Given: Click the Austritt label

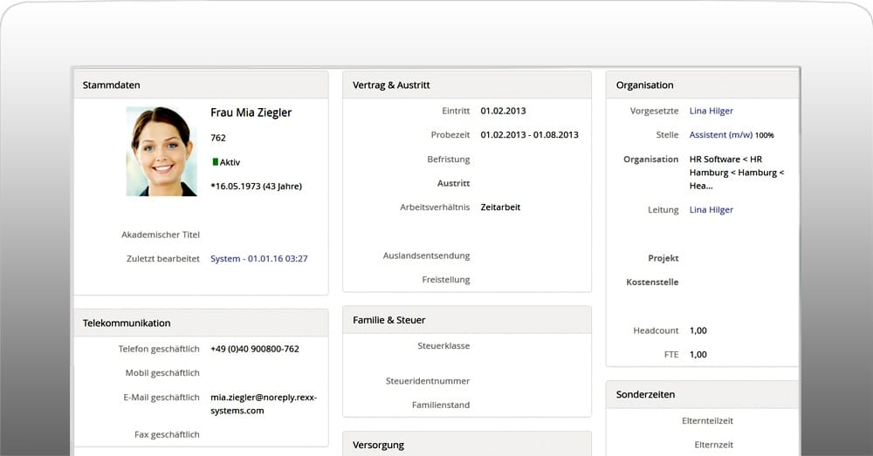Looking at the screenshot, I should [x=453, y=183].
